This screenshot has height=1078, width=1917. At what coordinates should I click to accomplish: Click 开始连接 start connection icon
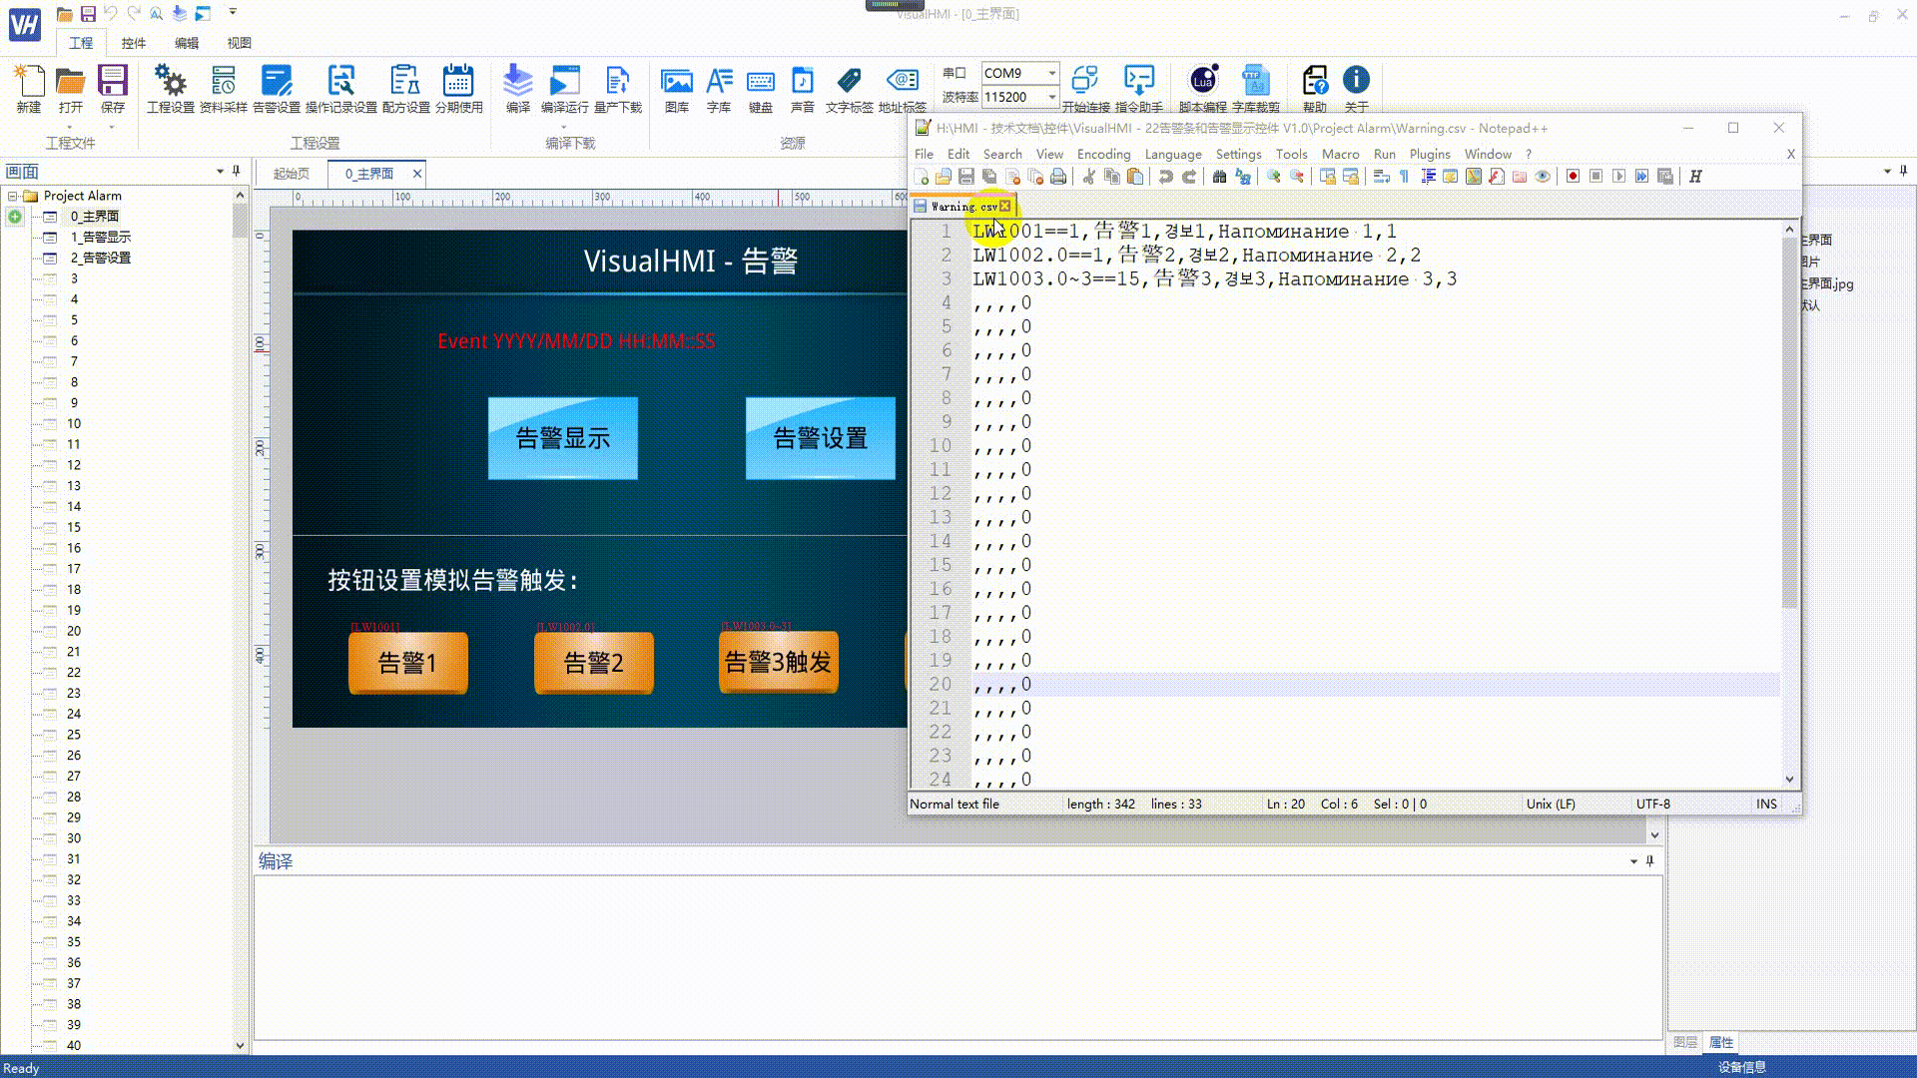pyautogui.click(x=1085, y=82)
